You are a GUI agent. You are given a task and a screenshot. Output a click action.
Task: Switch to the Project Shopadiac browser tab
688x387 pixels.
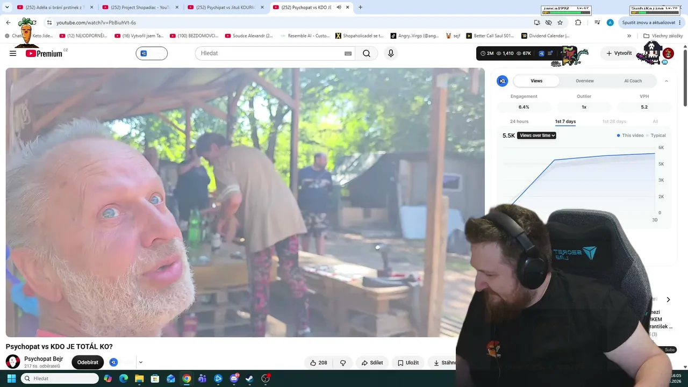[140, 8]
